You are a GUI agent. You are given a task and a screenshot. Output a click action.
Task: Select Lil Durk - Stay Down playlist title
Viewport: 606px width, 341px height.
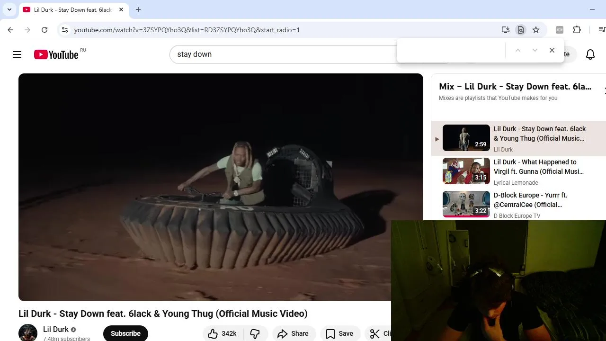click(540, 134)
